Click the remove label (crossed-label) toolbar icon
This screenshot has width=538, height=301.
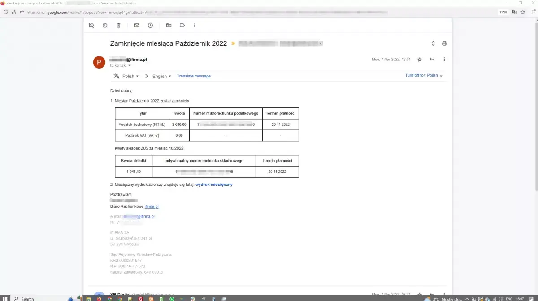point(91,26)
